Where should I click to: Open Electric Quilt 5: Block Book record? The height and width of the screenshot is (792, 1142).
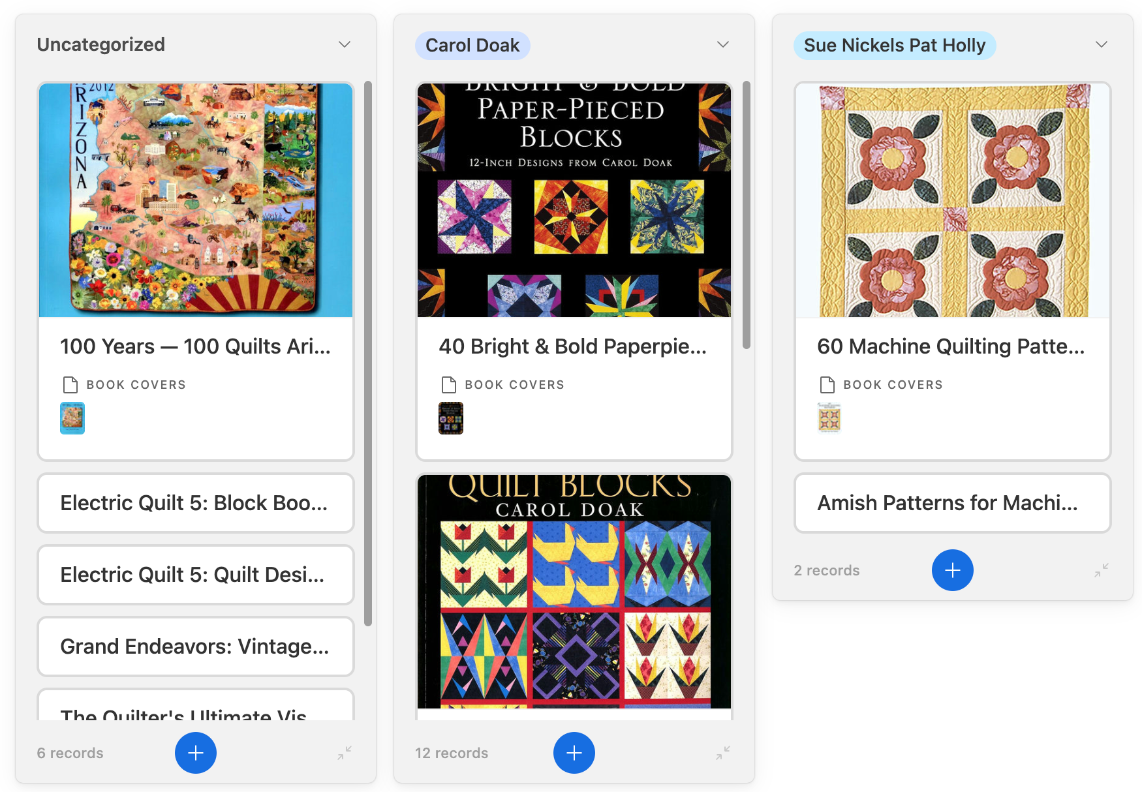[x=195, y=503]
